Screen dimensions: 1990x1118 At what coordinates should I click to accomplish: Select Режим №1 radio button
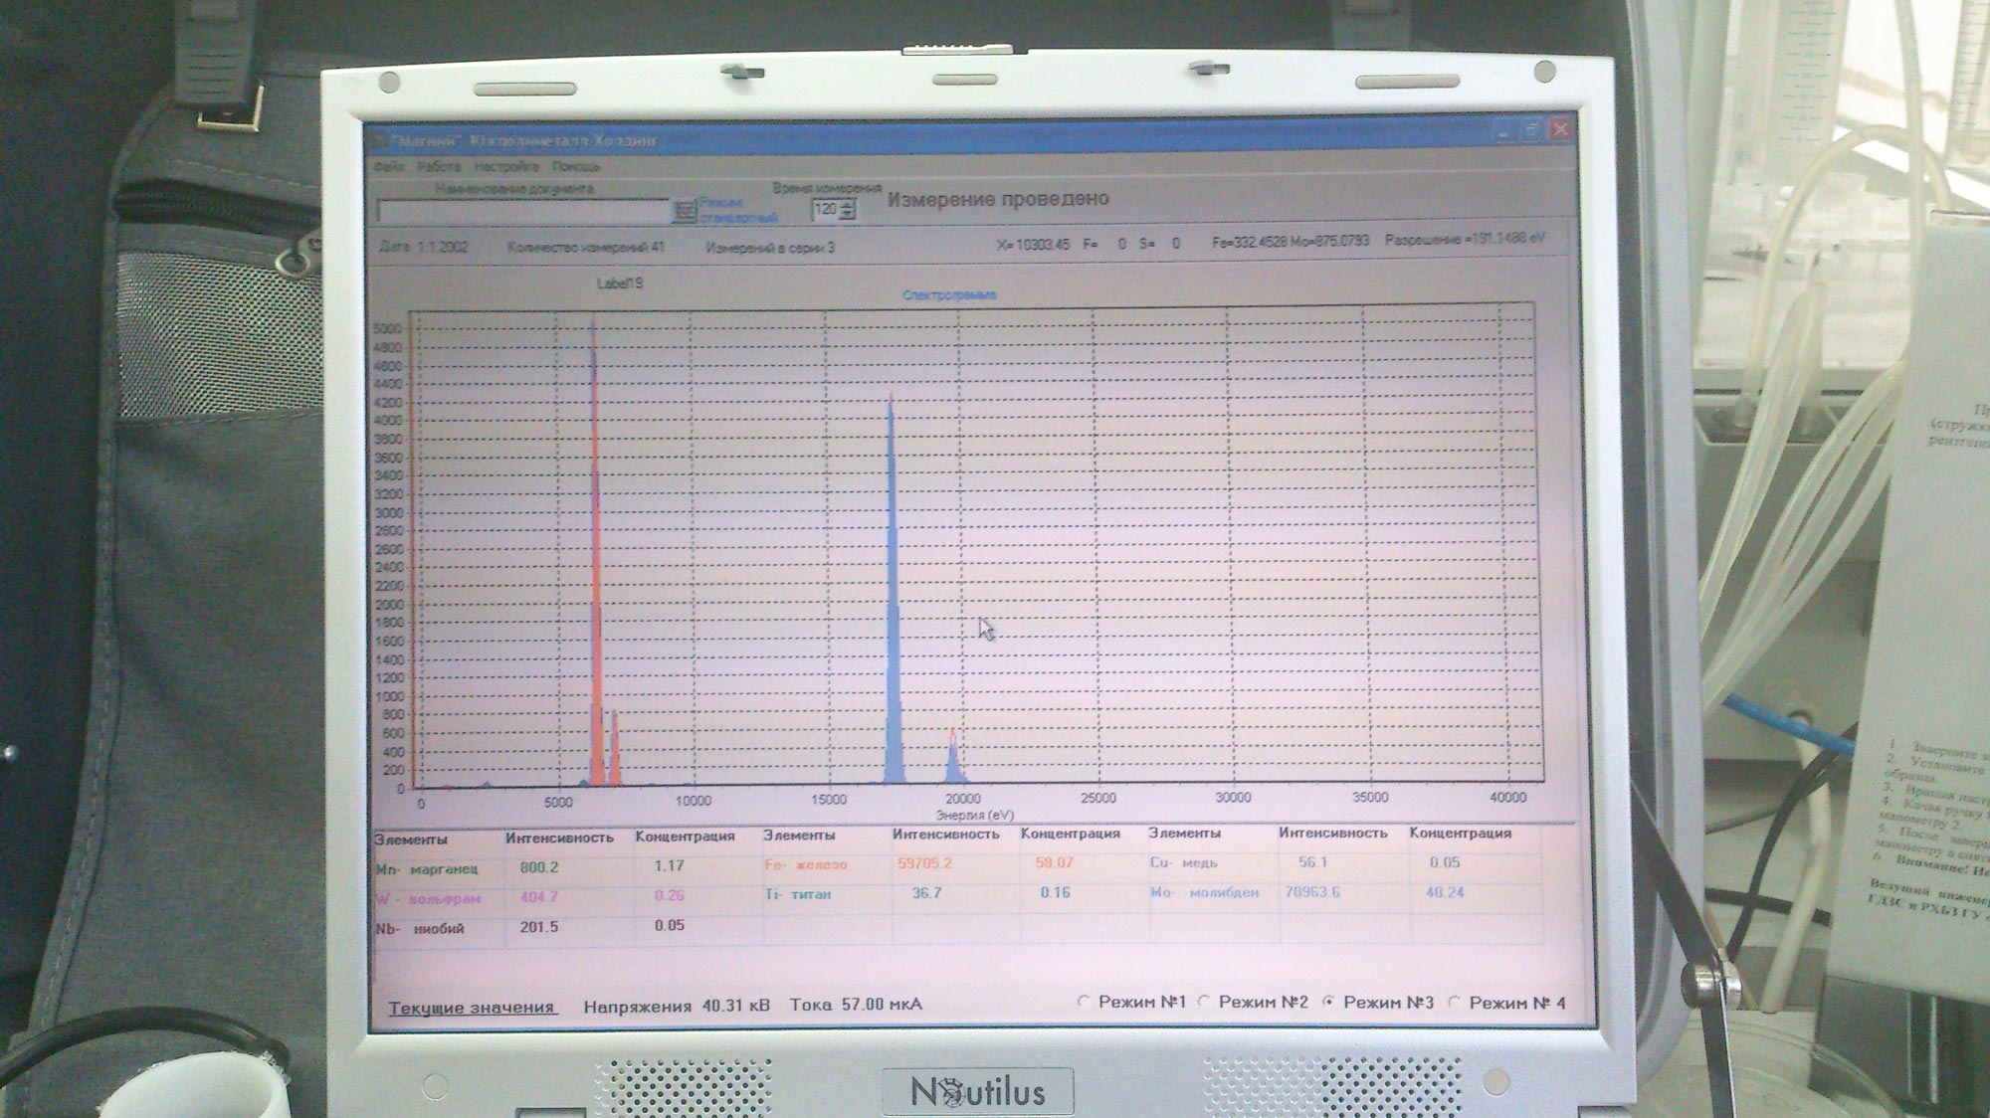pos(1085,1002)
